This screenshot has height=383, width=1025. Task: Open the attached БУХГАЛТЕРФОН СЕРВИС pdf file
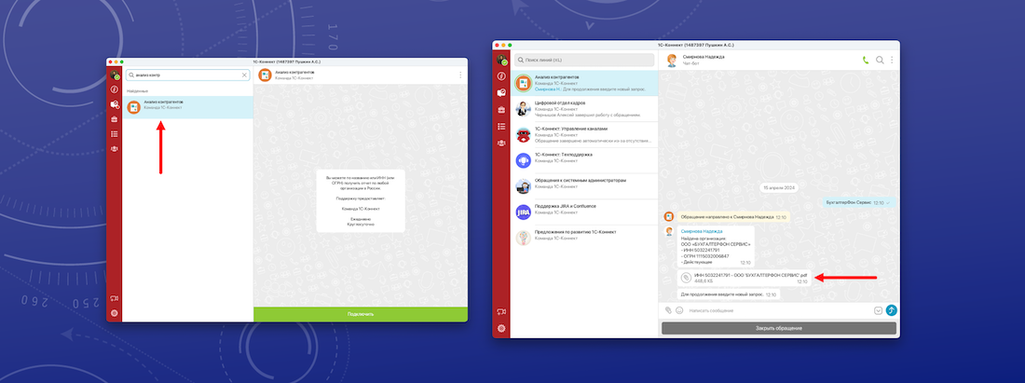point(745,278)
